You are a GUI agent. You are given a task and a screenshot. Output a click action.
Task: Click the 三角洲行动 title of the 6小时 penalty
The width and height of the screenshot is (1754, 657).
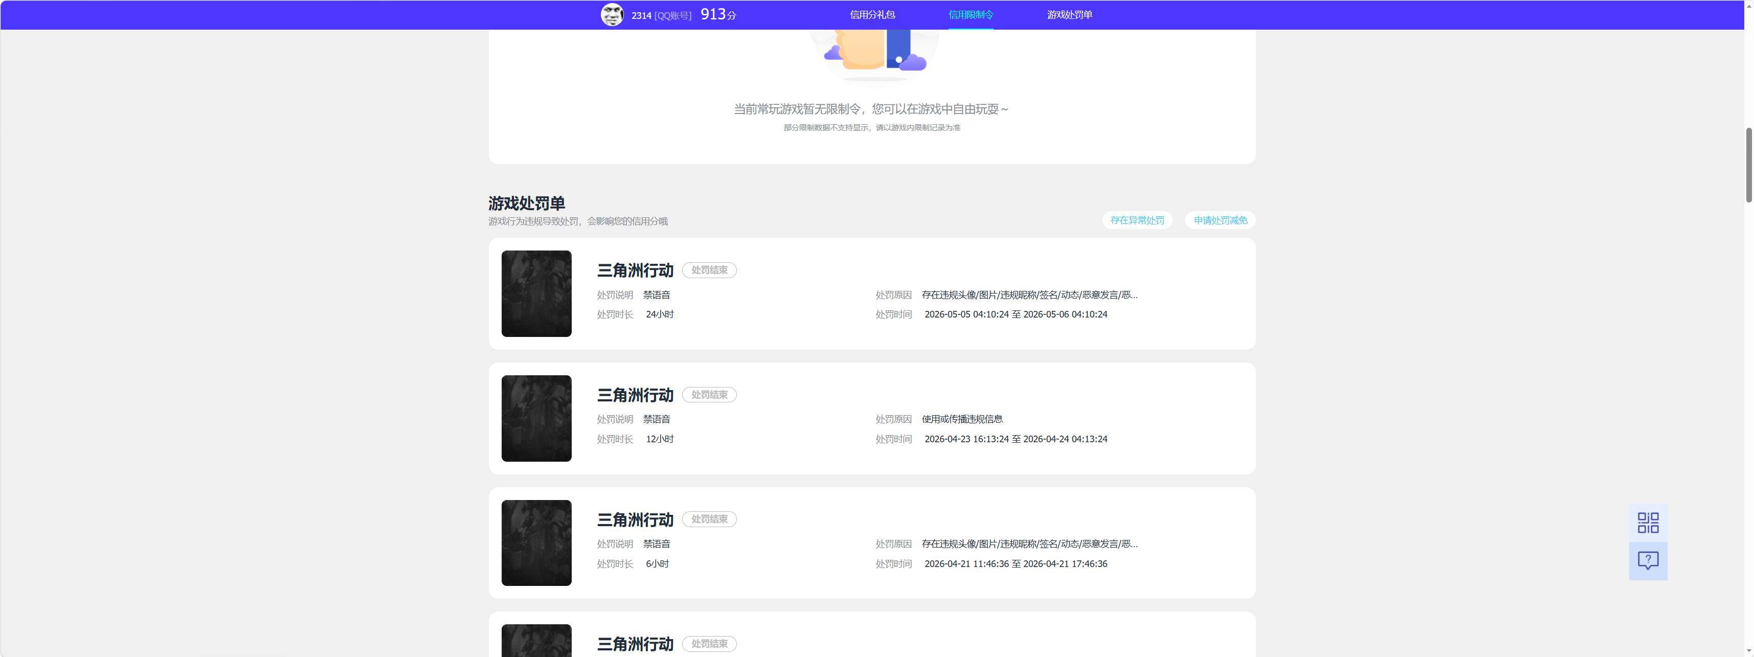point(635,519)
